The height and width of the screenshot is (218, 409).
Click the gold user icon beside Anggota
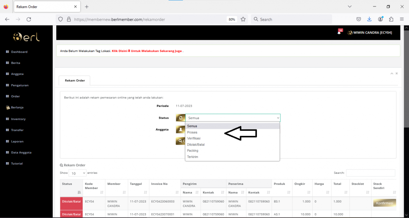[x=181, y=130]
